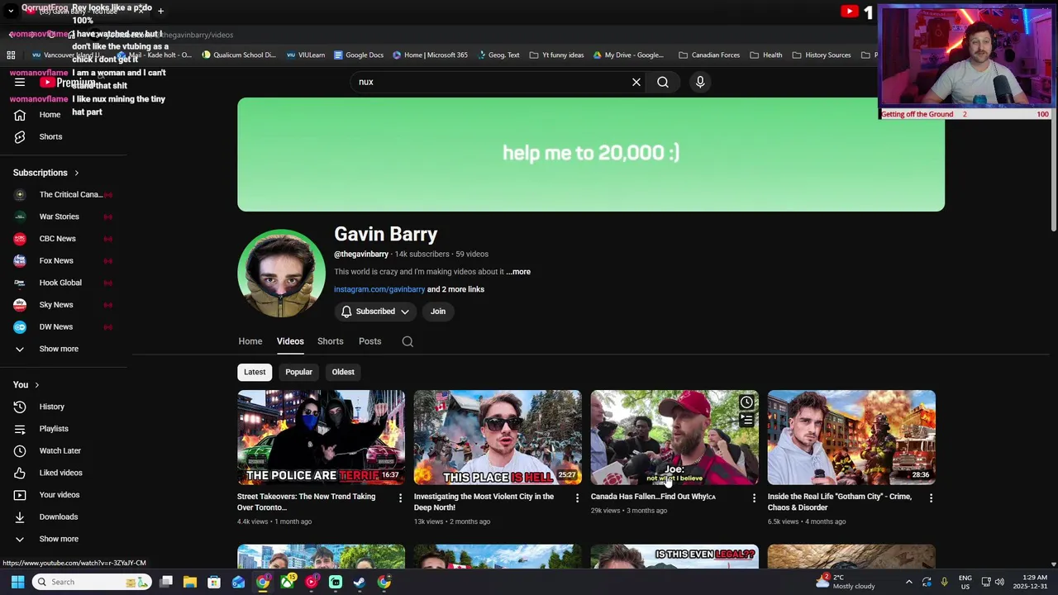Open History Sources bookmark folder
Image resolution: width=1058 pixels, height=595 pixels.
(x=822, y=55)
